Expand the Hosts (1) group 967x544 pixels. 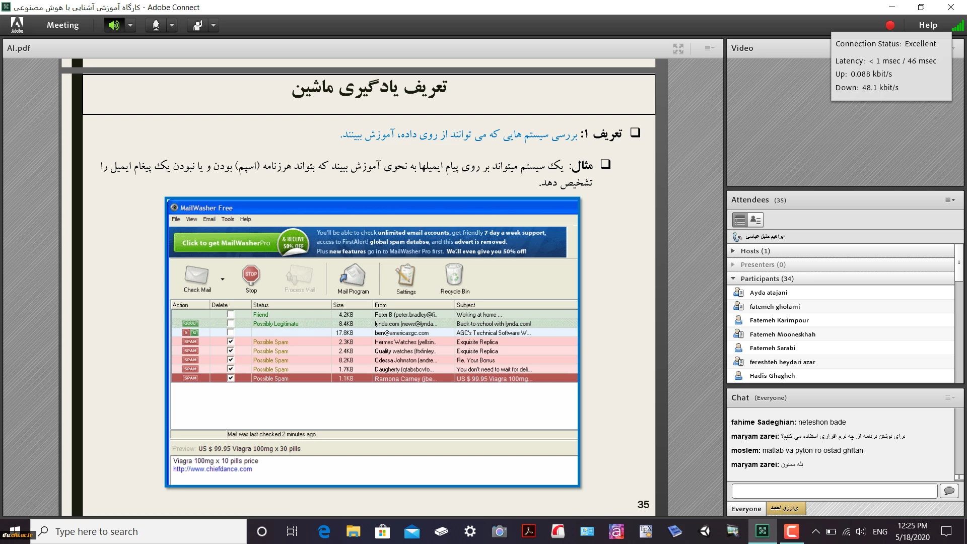733,251
